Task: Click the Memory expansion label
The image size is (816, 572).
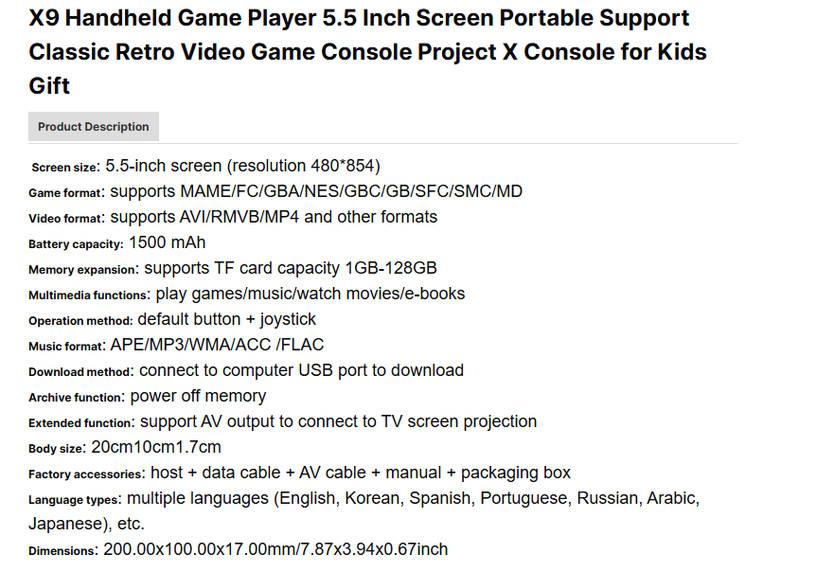Action: [83, 270]
